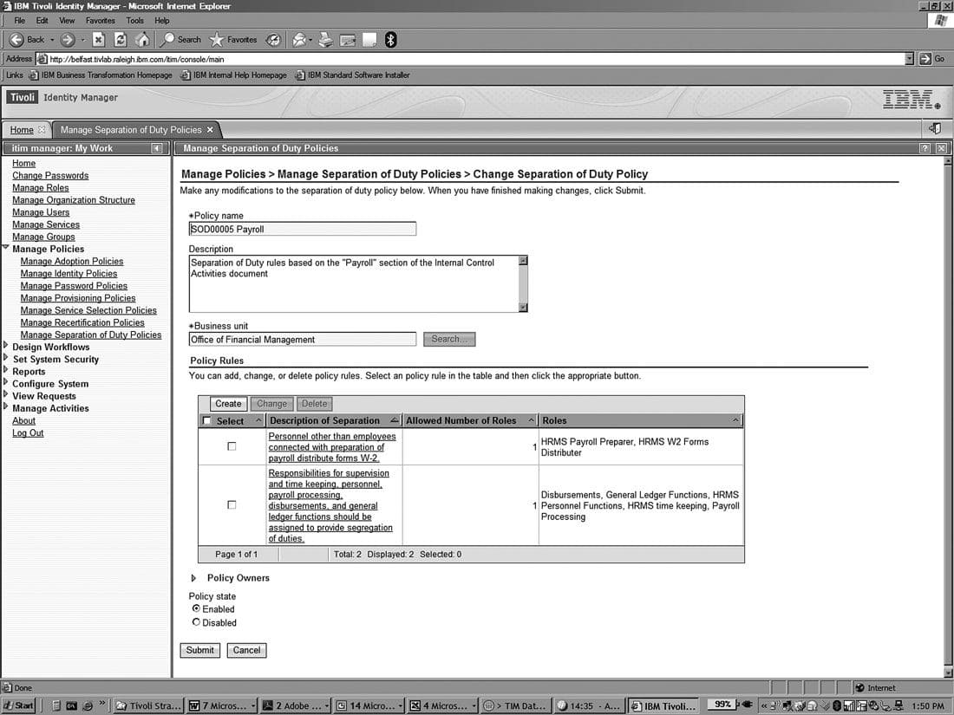Switch to the Tivoli Stra... taskbar window
The width and height of the screenshot is (954, 715).
point(148,705)
